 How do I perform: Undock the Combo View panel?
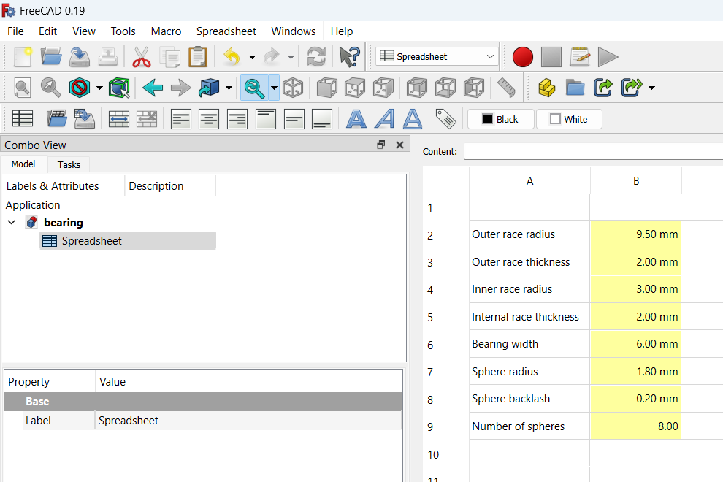click(x=381, y=145)
